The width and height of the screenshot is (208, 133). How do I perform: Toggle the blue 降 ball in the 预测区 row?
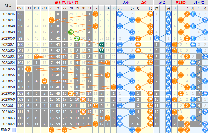pyautogui.click(x=205, y=130)
